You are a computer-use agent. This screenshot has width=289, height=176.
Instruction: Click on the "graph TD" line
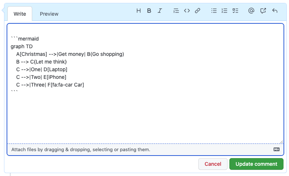22,46
